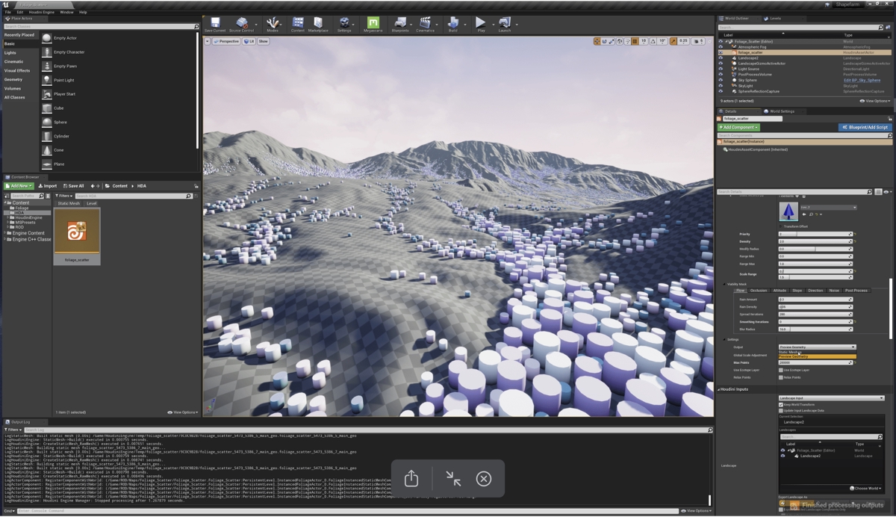
Task: Enable the Relax Points checkbox
Action: click(x=781, y=377)
